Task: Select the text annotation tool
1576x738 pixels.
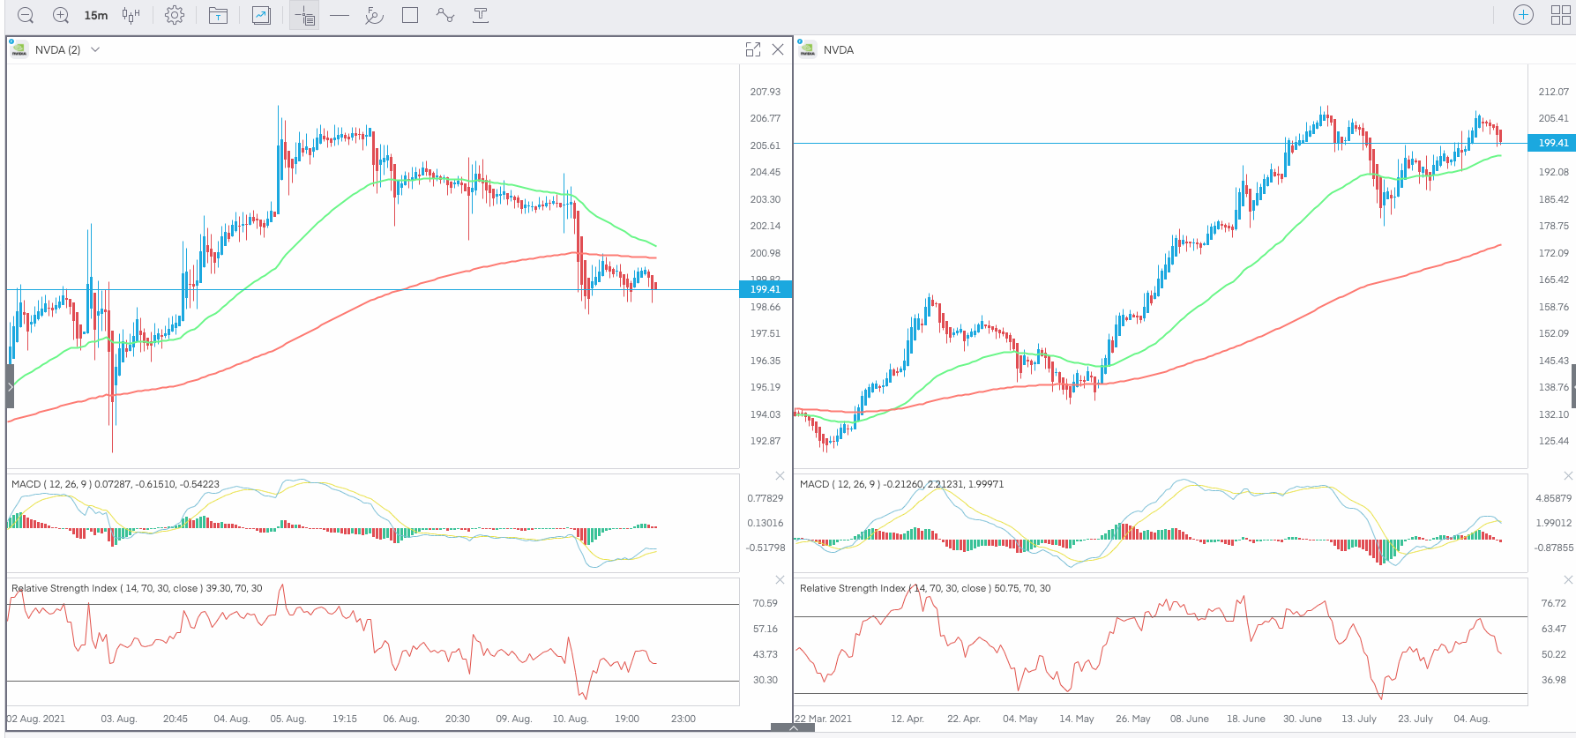Action: coord(481,15)
